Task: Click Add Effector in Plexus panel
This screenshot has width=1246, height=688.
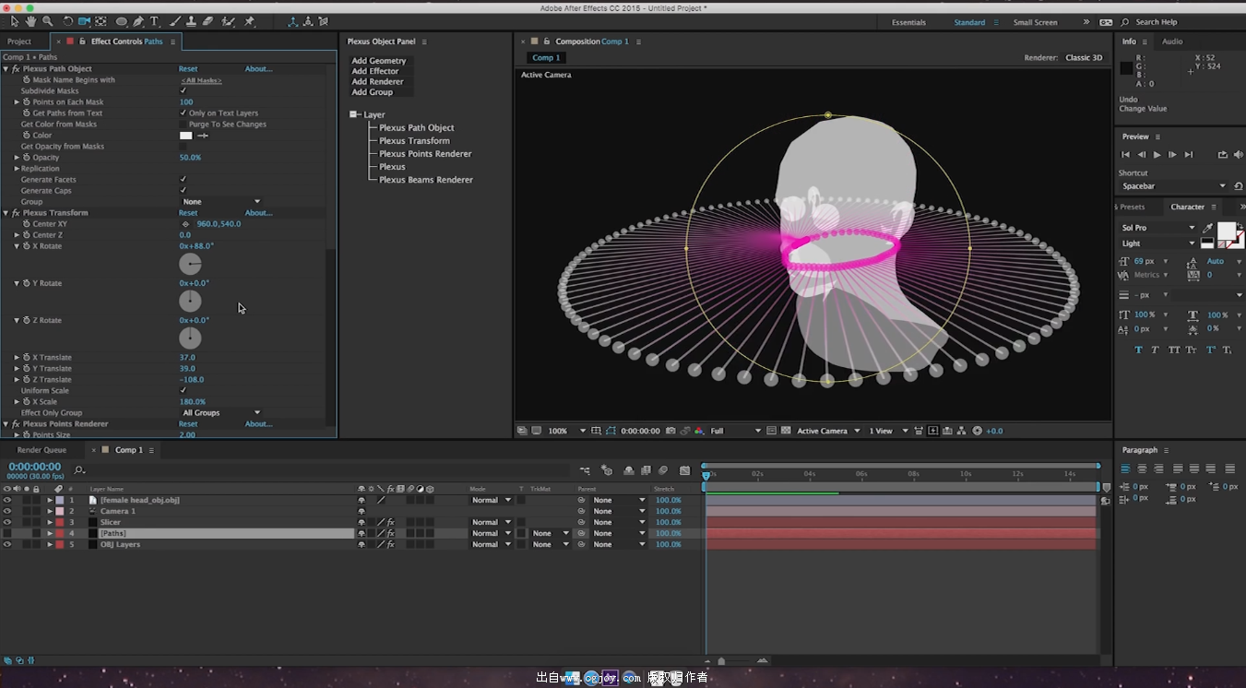Action: [x=375, y=71]
